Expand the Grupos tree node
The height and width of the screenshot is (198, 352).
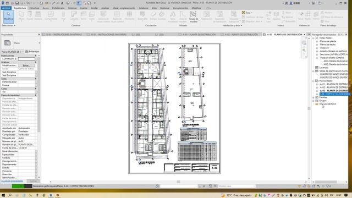pyautogui.click(x=313, y=101)
